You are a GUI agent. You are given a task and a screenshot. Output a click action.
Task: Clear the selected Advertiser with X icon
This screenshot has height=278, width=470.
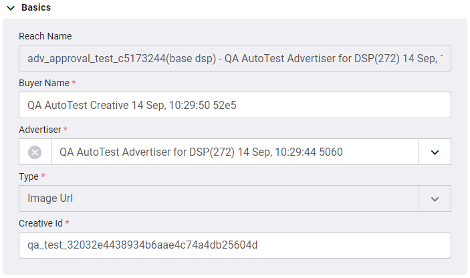coord(35,152)
